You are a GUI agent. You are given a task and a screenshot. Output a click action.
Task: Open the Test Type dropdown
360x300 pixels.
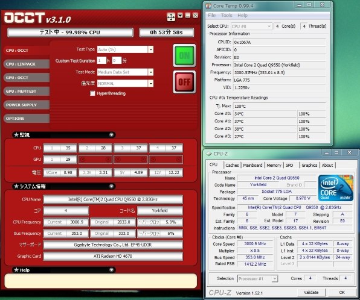point(150,49)
